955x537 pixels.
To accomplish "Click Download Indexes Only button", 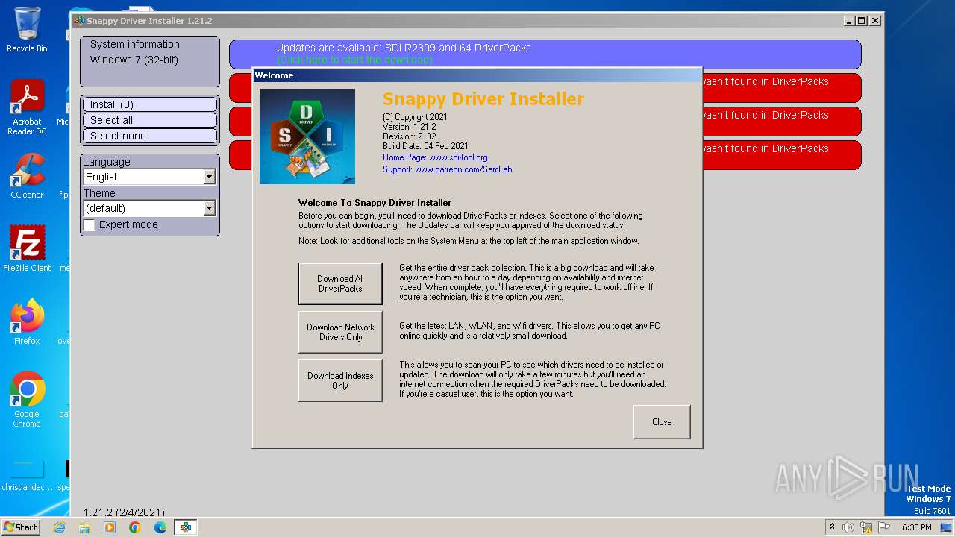I will tap(340, 380).
